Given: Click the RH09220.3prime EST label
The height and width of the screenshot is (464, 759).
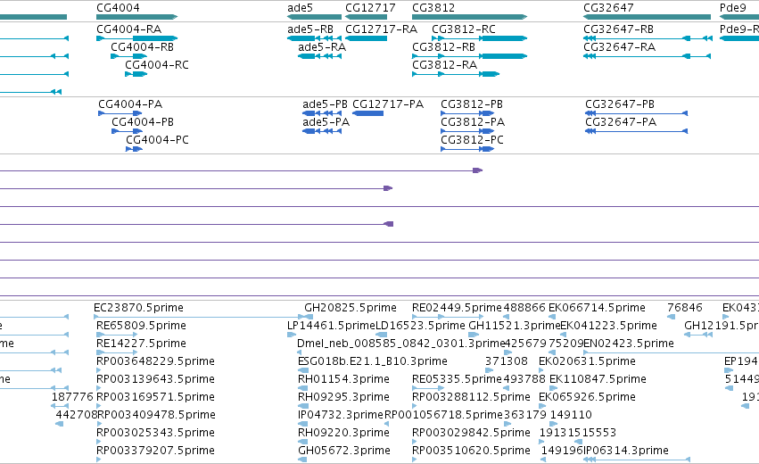Looking at the screenshot, I should (x=343, y=433).
